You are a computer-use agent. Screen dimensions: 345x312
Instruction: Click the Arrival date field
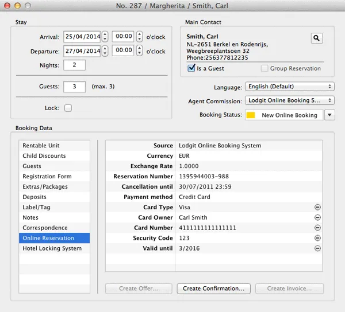tap(82, 37)
